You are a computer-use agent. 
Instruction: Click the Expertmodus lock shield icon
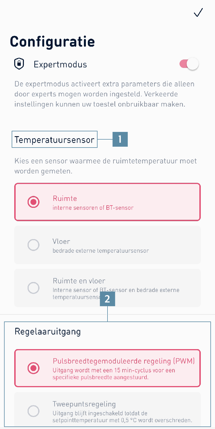tap(19, 64)
